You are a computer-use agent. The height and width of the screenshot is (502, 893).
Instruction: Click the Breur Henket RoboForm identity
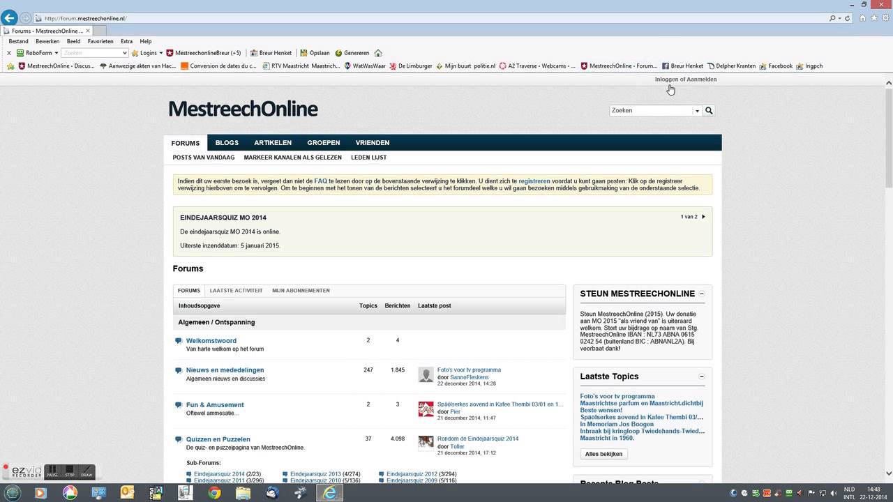click(271, 53)
